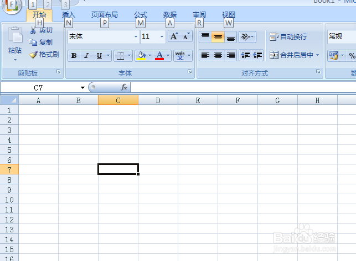The height and width of the screenshot is (261, 356).
Task: Enable wrap text (自动换行)
Action: tap(288, 36)
